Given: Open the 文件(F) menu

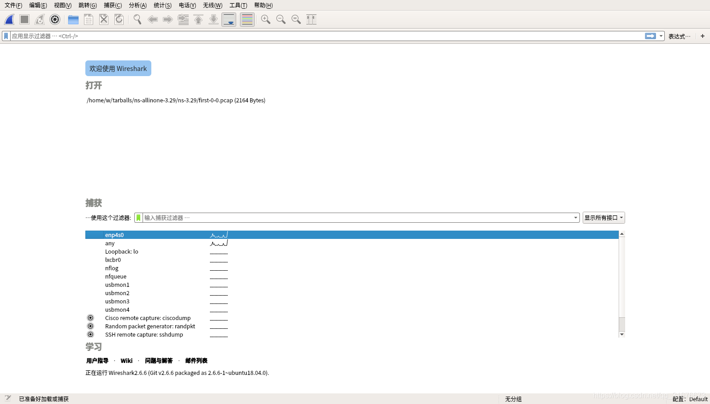Looking at the screenshot, I should 13,5.
